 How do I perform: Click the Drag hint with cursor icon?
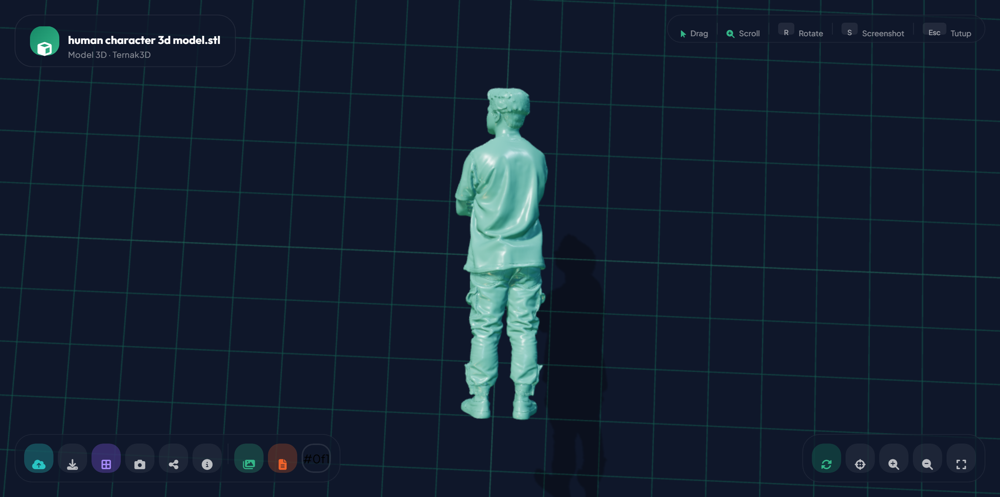click(694, 33)
